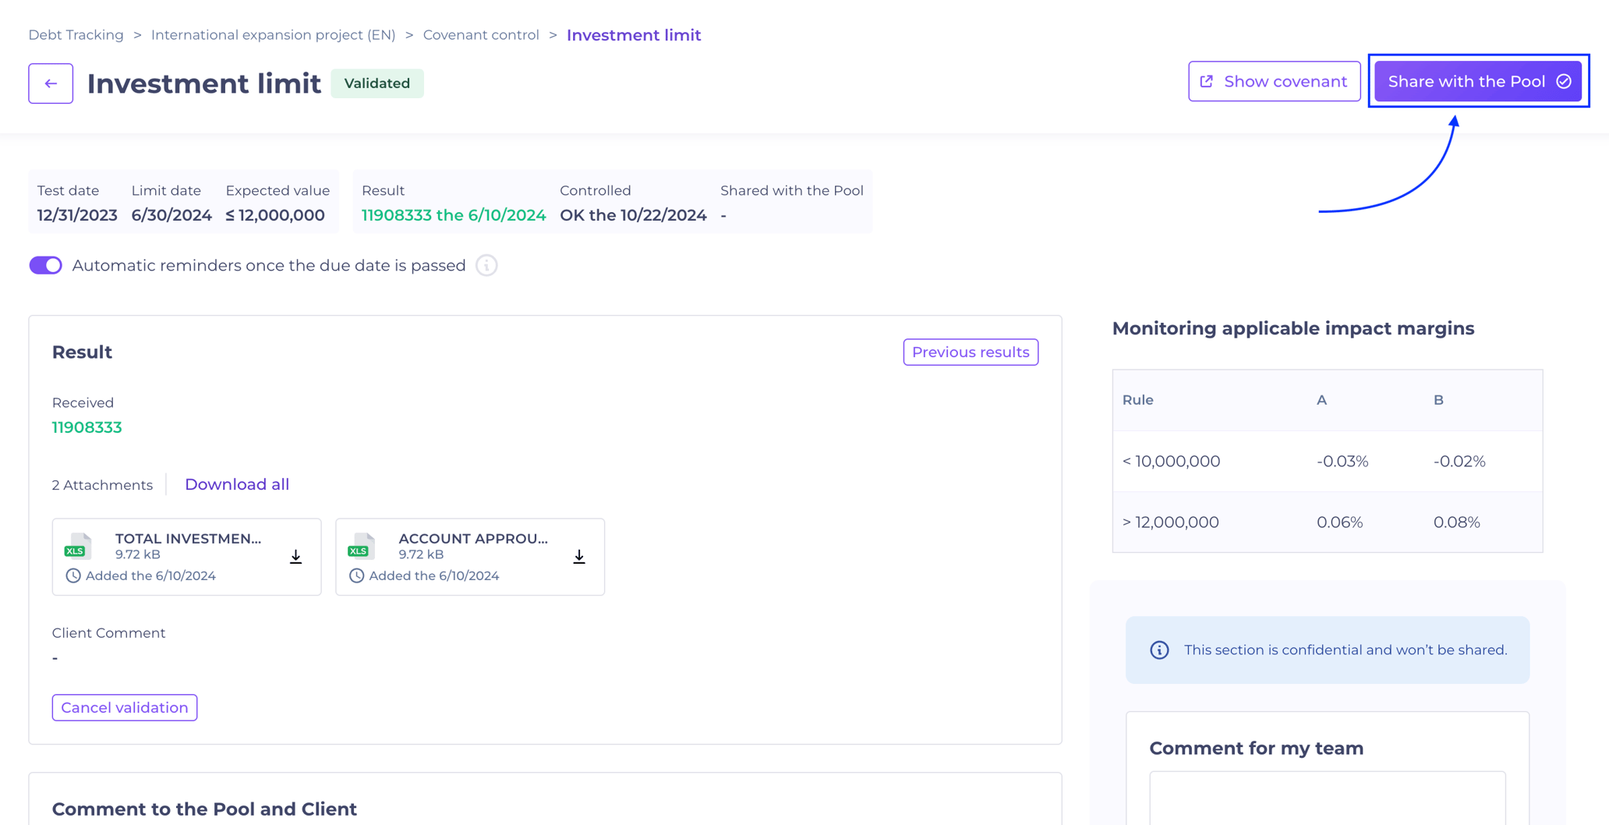Open the Debt Tracking breadcrumb
Image resolution: width=1609 pixels, height=825 pixels.
tap(76, 34)
